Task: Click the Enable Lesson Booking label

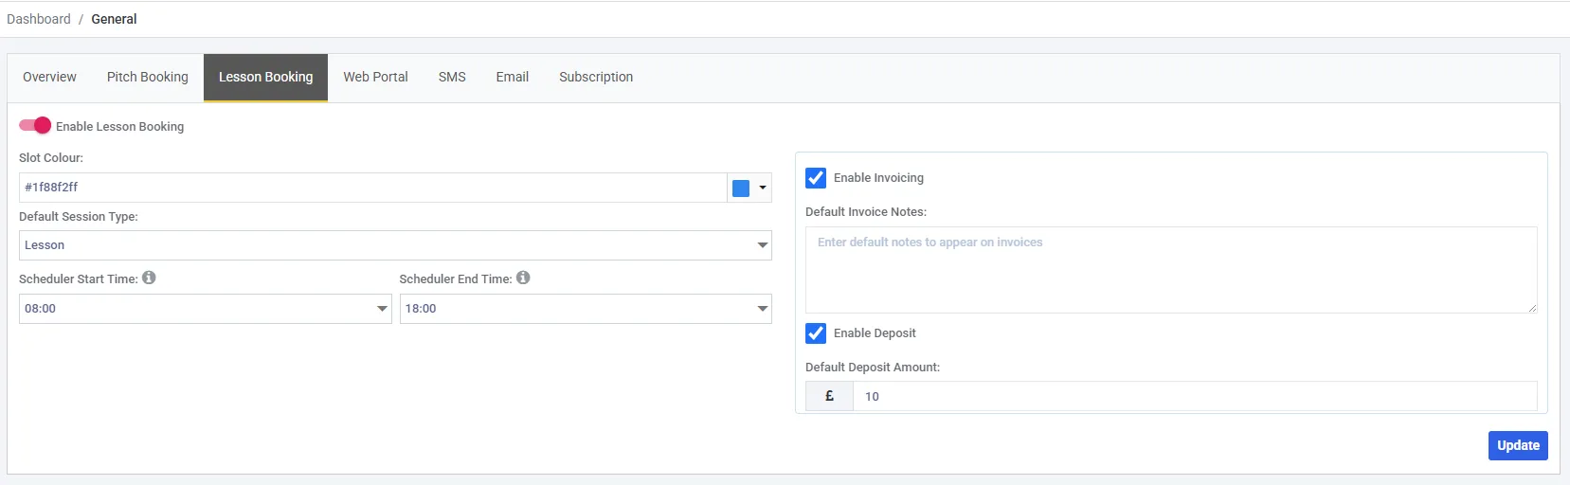Action: 119,126
